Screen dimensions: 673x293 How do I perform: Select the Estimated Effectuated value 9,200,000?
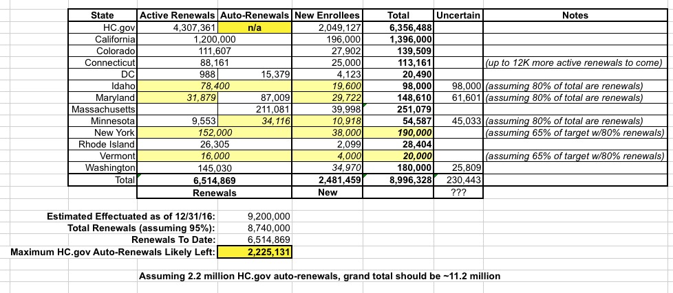255,215
